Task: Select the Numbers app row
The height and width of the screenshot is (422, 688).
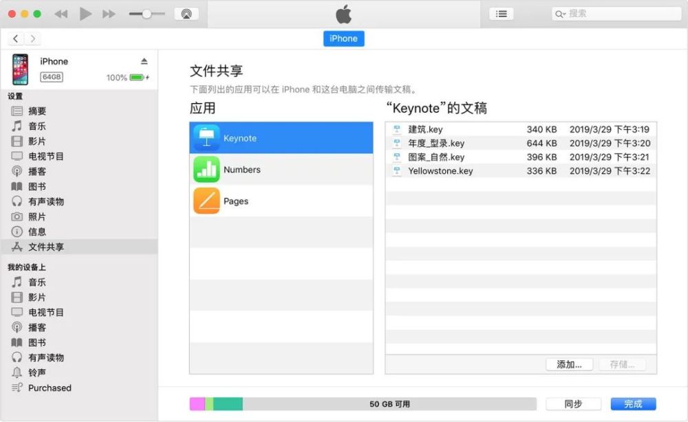Action: coord(281,170)
